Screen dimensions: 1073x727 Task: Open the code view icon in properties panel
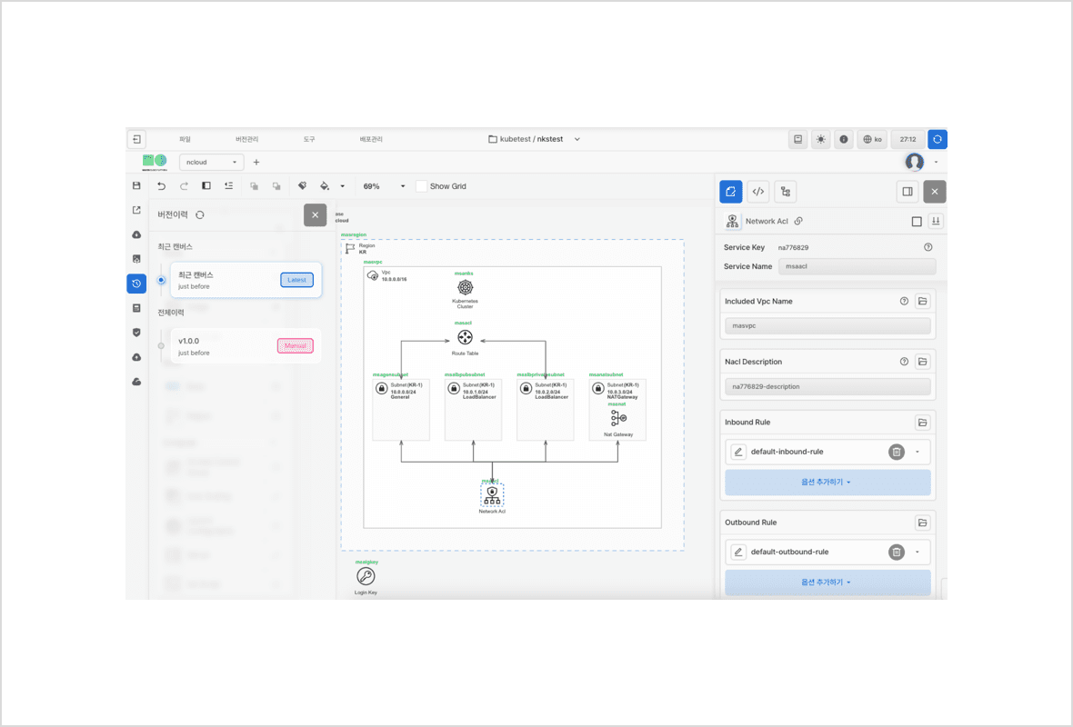758,192
